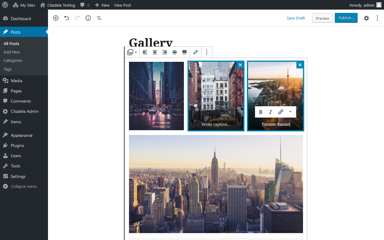Click the Add block plus icon

tap(56, 18)
